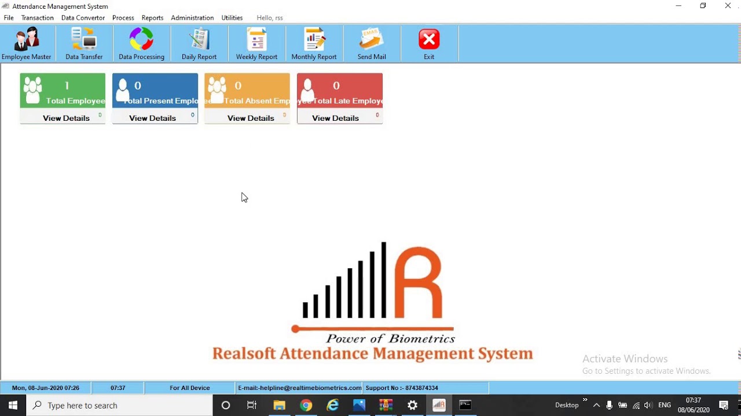Screen dimensions: 741x416
Task: Click the blue Total Present Employee tile
Action: pos(155,91)
